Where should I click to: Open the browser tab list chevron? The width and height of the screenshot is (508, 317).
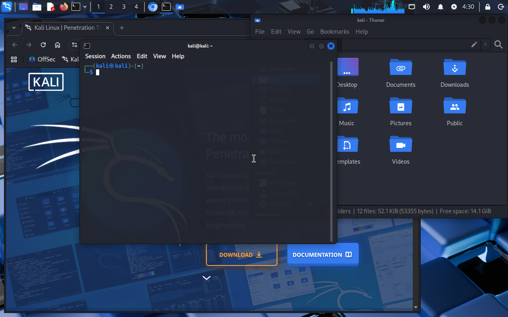click(x=14, y=28)
